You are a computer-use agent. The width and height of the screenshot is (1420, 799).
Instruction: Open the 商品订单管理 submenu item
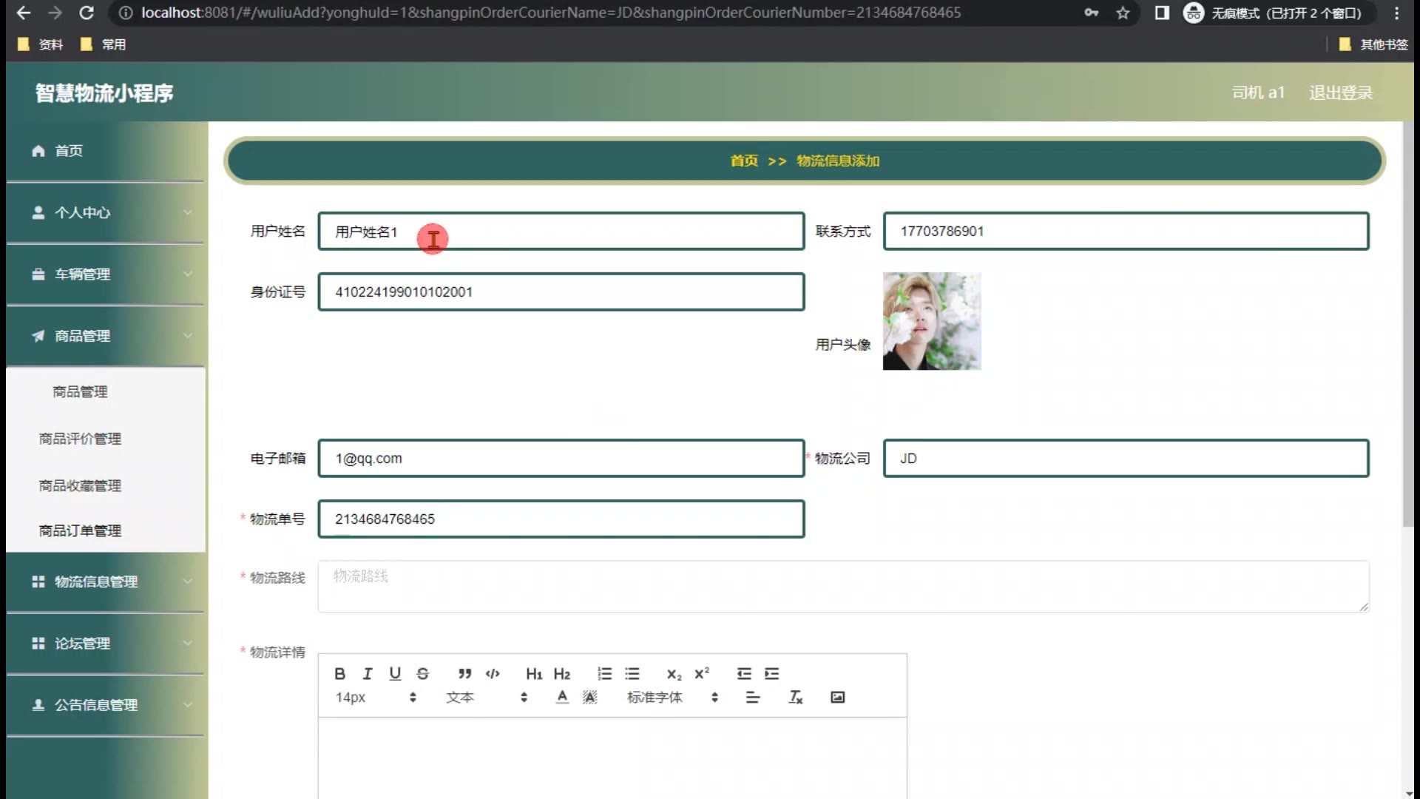[80, 530]
